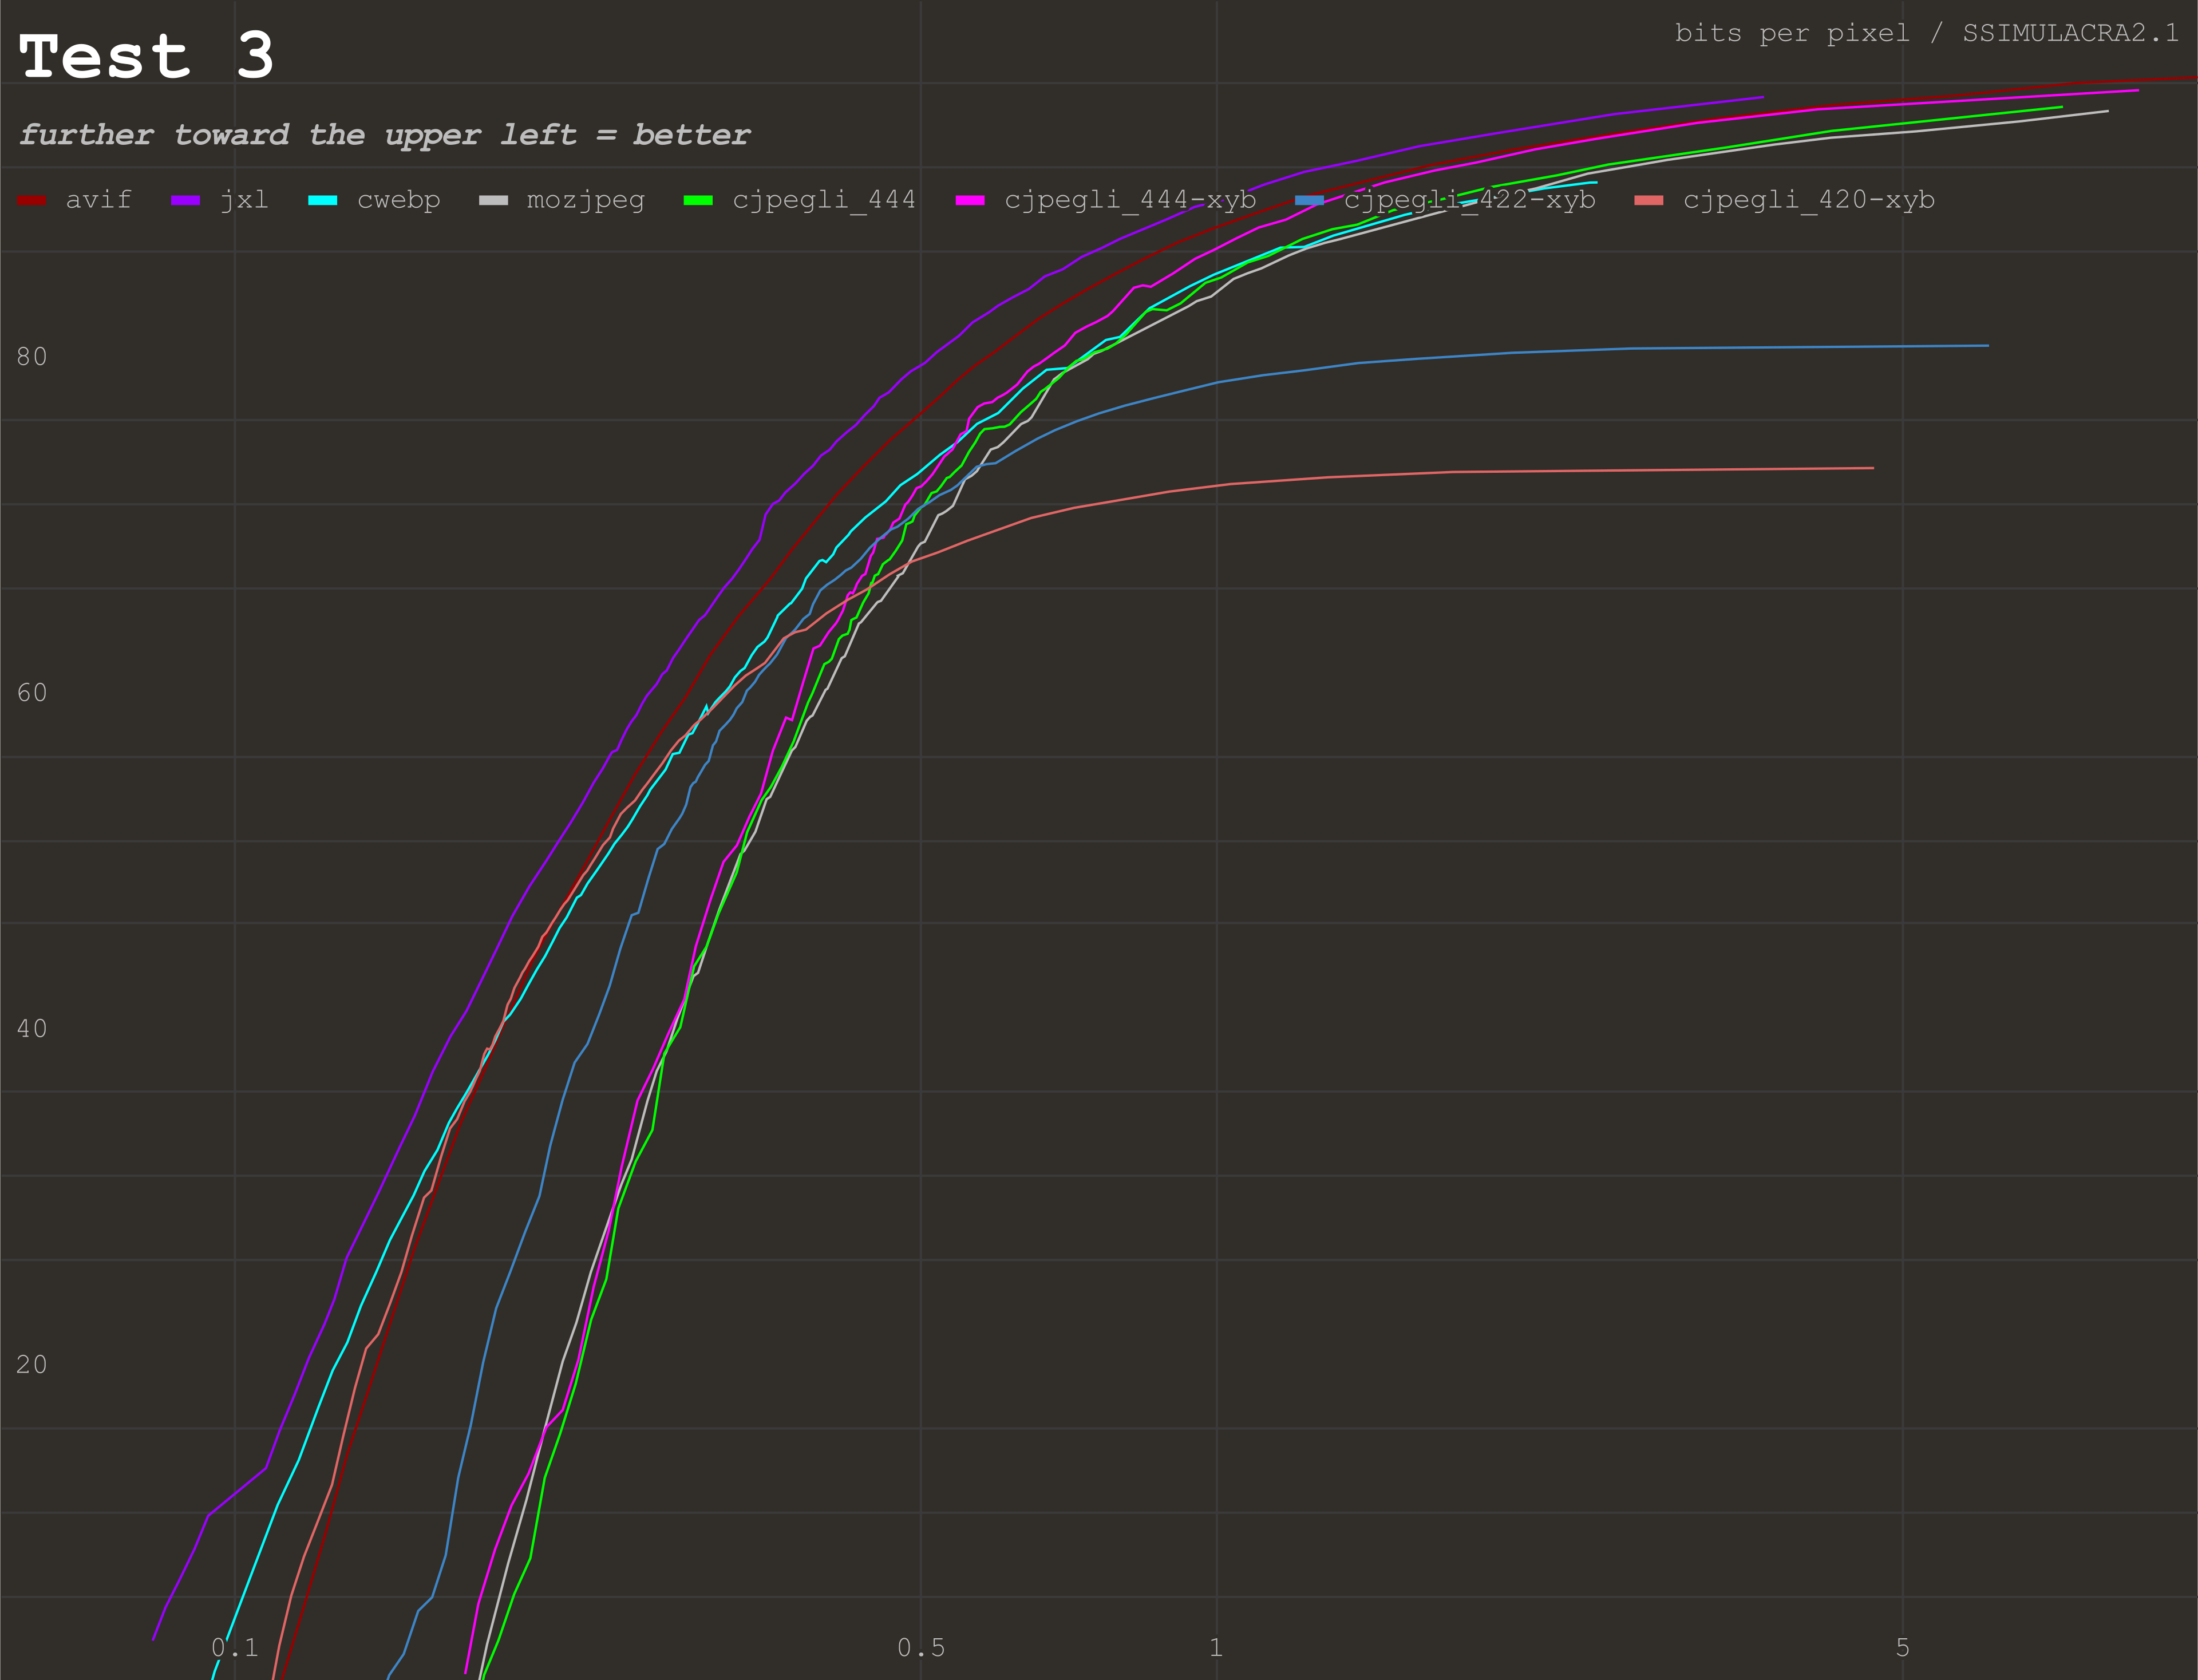
Task: Toggle the cwebp series legend label
Action: pos(398,200)
